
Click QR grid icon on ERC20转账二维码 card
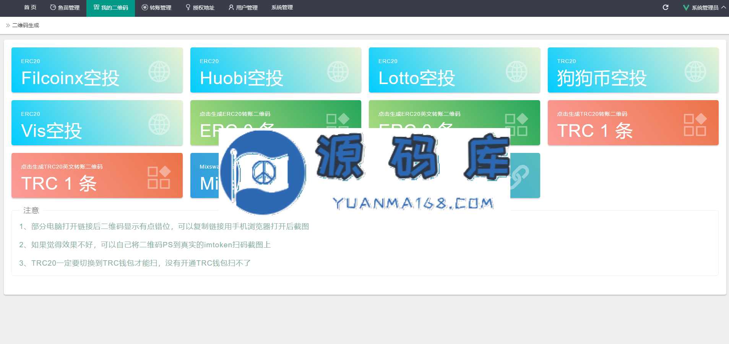[338, 120]
